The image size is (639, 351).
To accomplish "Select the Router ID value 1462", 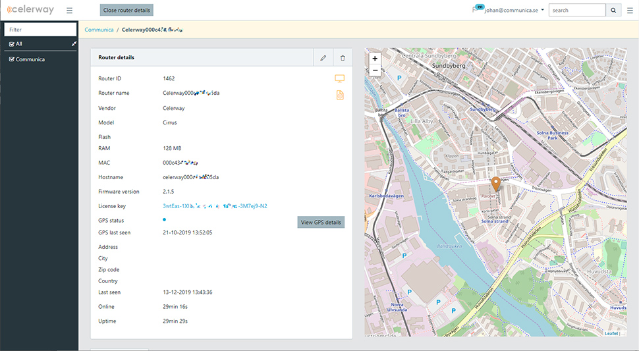I will tap(169, 78).
